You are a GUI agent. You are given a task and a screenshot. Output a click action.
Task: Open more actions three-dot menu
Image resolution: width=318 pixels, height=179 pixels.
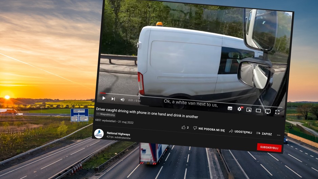coord(279,135)
